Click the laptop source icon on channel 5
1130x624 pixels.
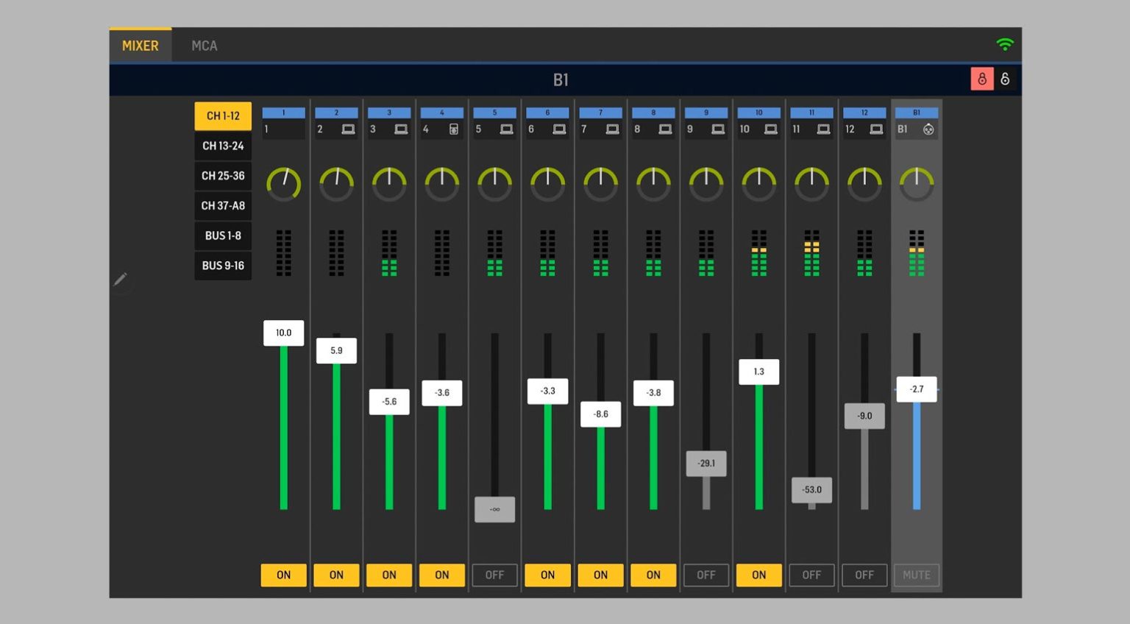coord(508,129)
